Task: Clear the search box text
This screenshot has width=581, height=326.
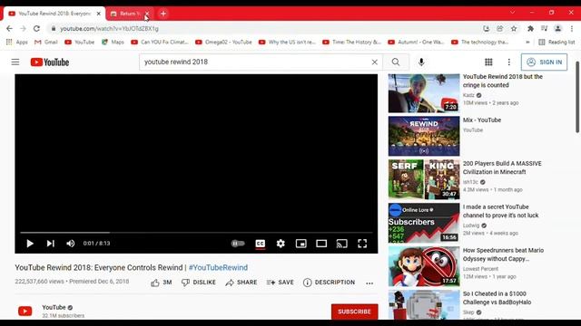Action: (x=375, y=62)
